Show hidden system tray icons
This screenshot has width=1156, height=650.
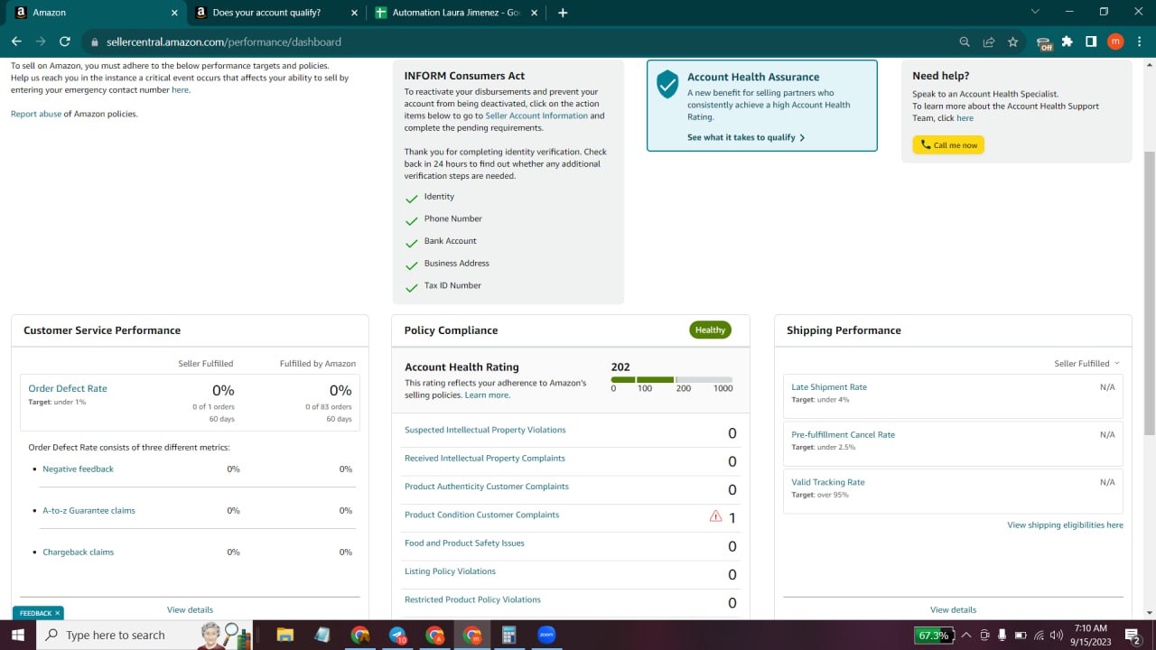coord(965,635)
